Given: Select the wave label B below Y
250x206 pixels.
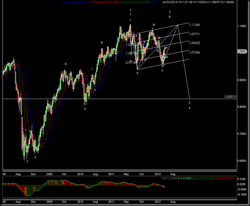Looking at the screenshot, I should (x=169, y=17).
